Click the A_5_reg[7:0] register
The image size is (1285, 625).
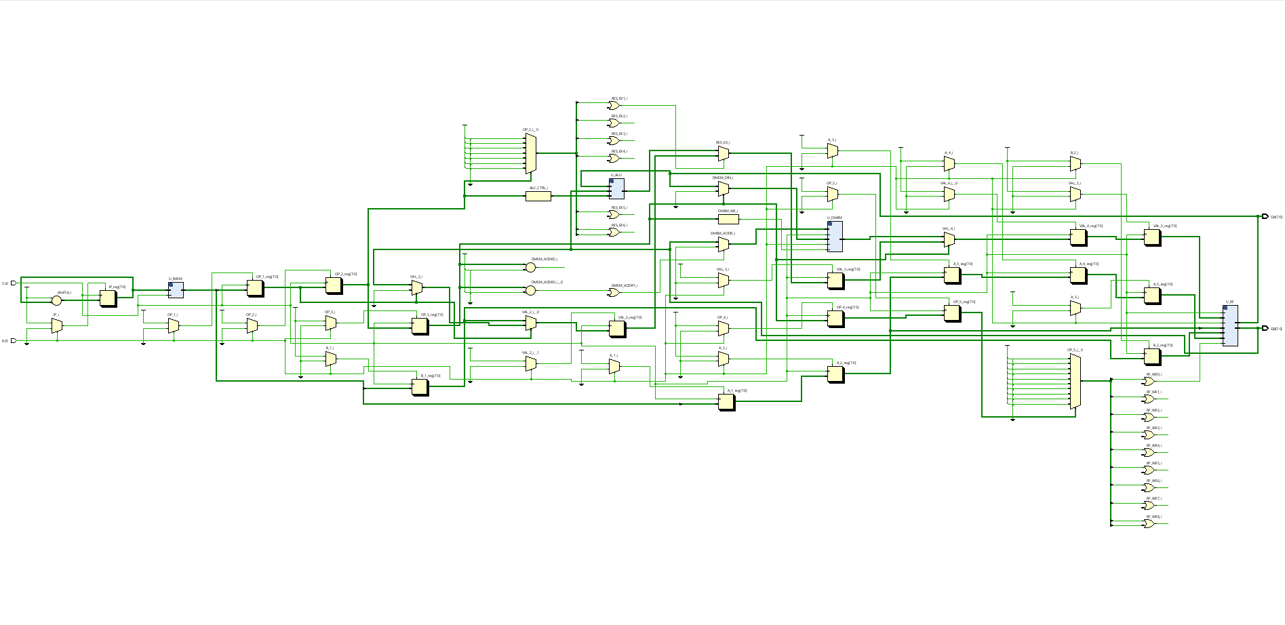click(1153, 296)
